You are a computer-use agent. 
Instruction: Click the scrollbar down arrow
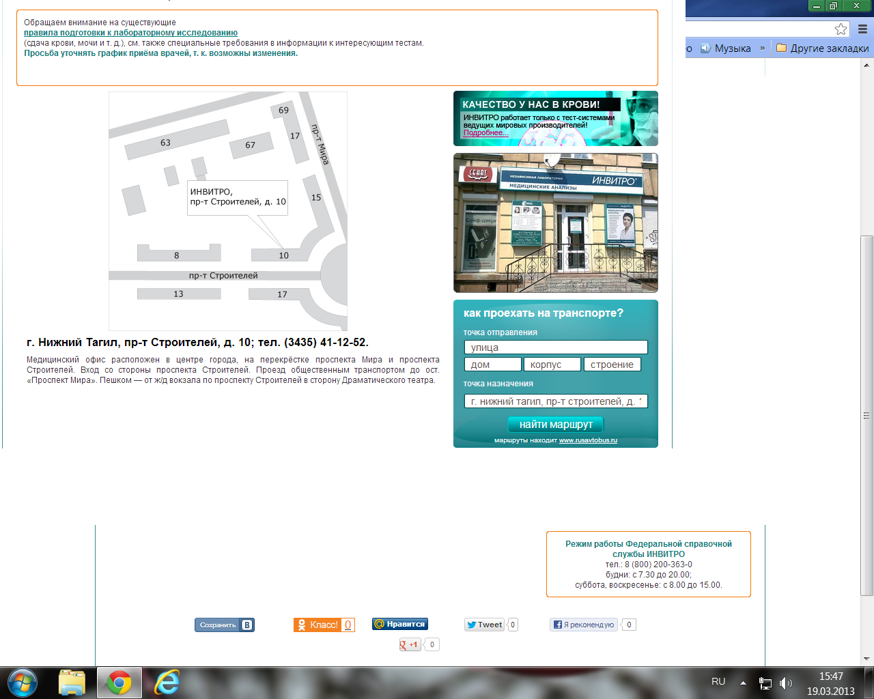[x=867, y=659]
